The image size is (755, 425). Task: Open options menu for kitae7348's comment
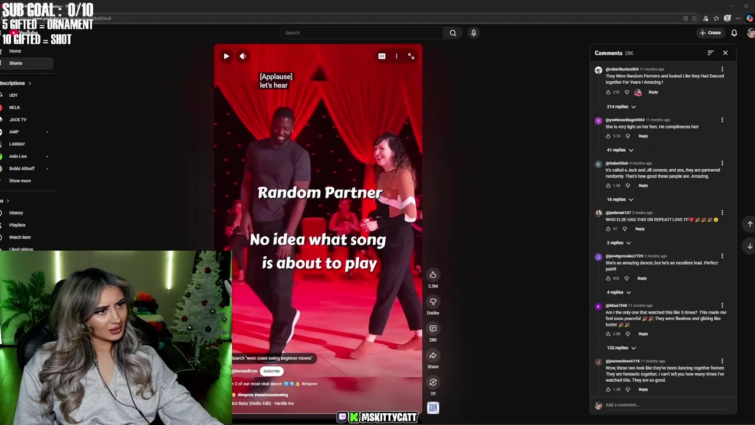722,306
